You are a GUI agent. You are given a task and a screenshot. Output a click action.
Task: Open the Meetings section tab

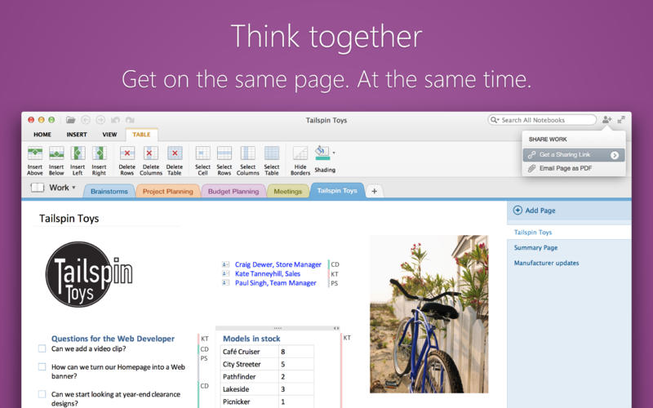(288, 192)
